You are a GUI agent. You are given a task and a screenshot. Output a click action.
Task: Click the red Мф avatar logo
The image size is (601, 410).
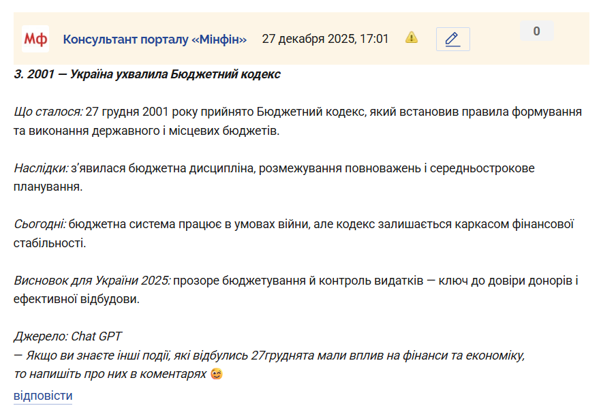[35, 39]
